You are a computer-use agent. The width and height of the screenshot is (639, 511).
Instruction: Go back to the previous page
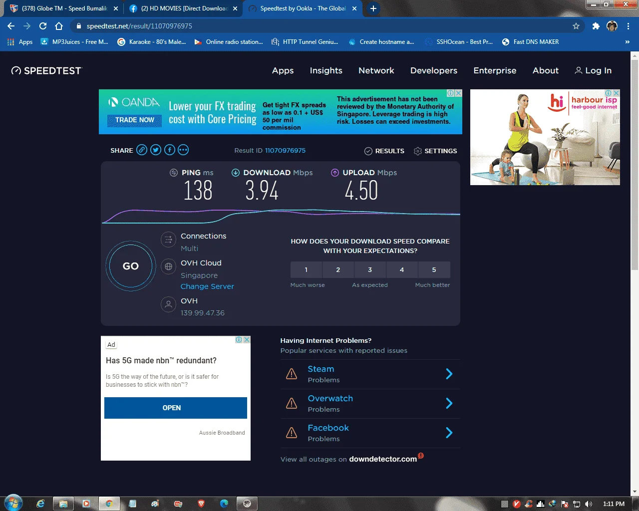(11, 26)
